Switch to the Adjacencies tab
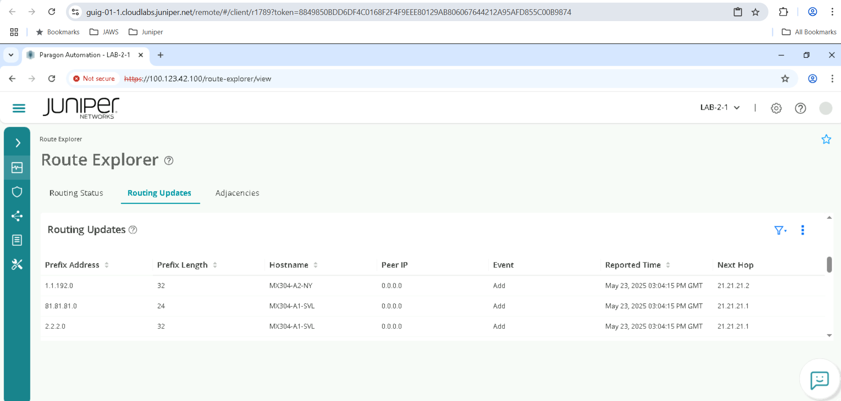Viewport: 841px width, 401px height. (x=237, y=193)
